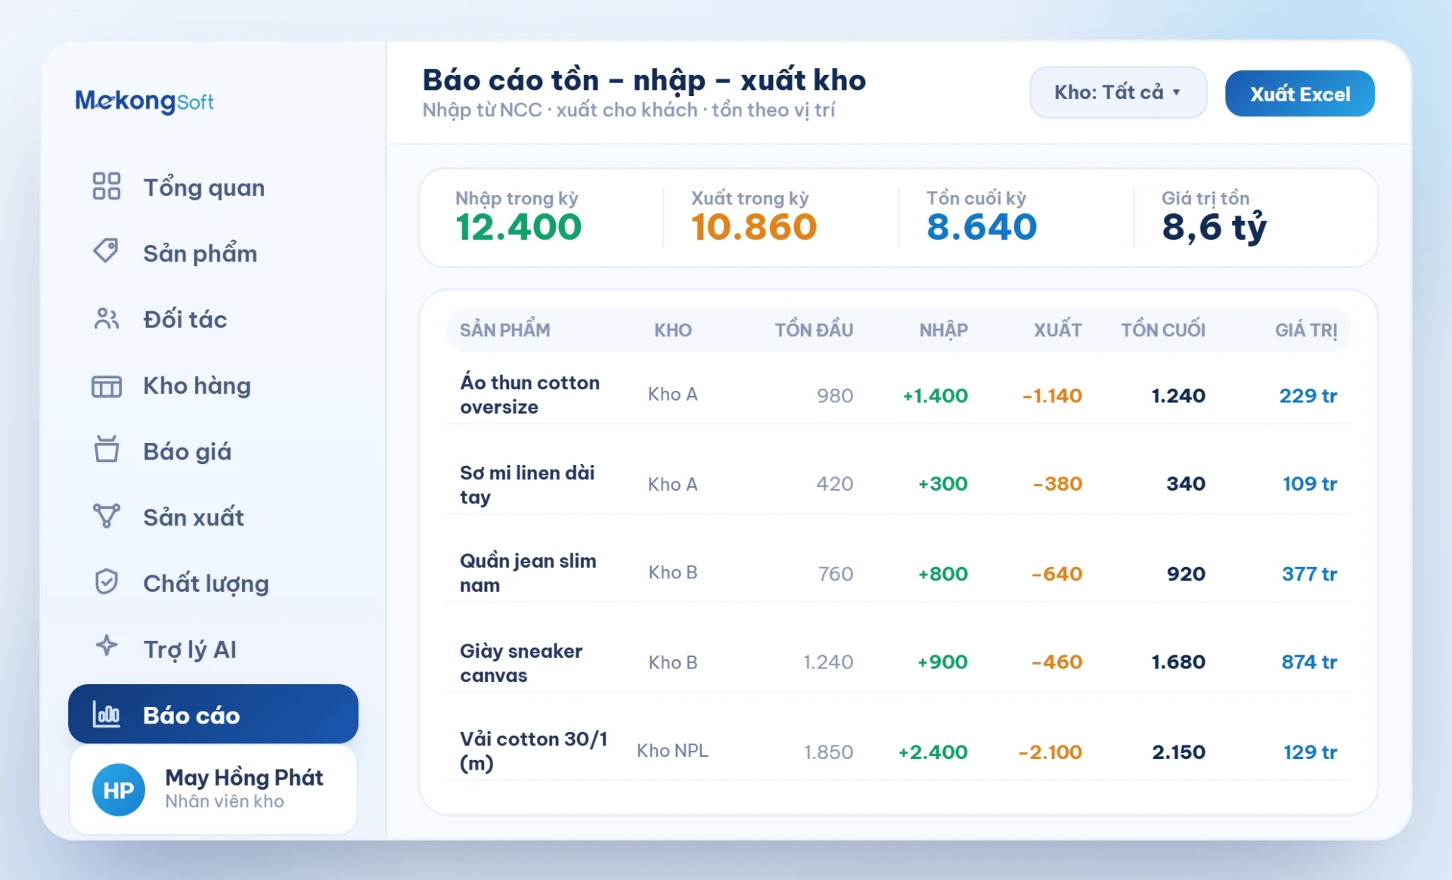The width and height of the screenshot is (1452, 880).
Task: Open May Hồng Phát user profile card
Action: (213, 790)
